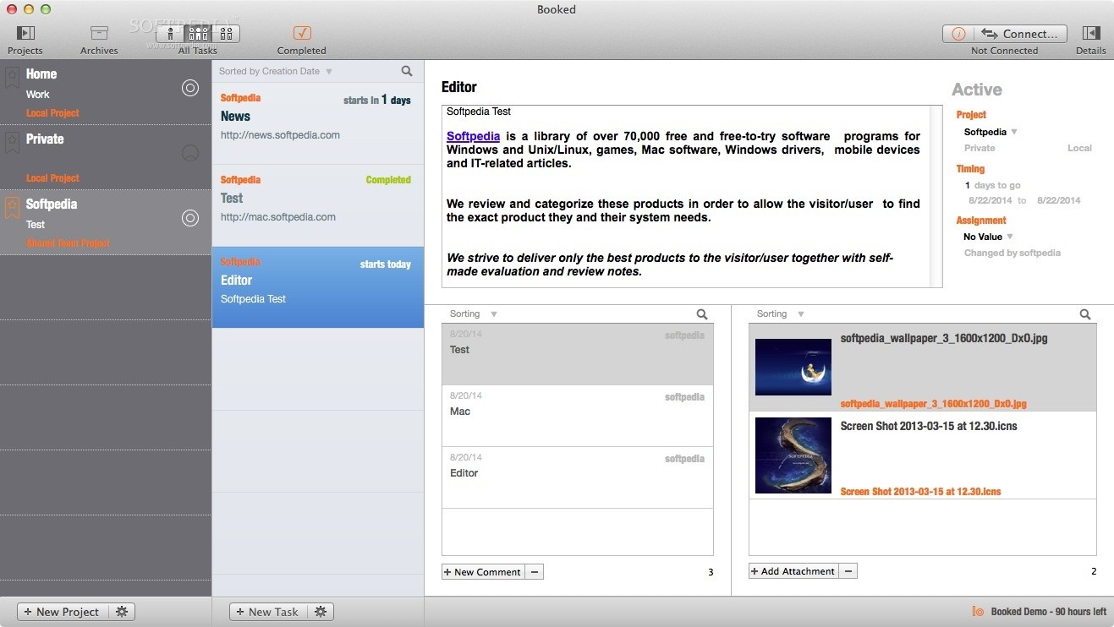Click the search icon above attachments list

1085,314
